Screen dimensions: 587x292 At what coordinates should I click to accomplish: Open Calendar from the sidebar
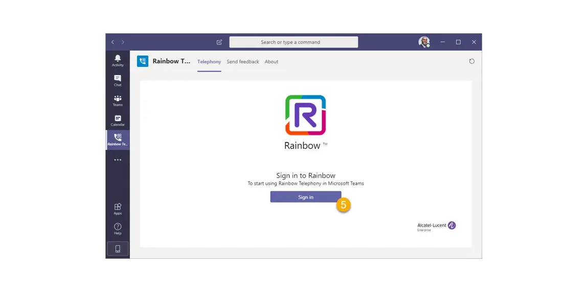click(118, 120)
